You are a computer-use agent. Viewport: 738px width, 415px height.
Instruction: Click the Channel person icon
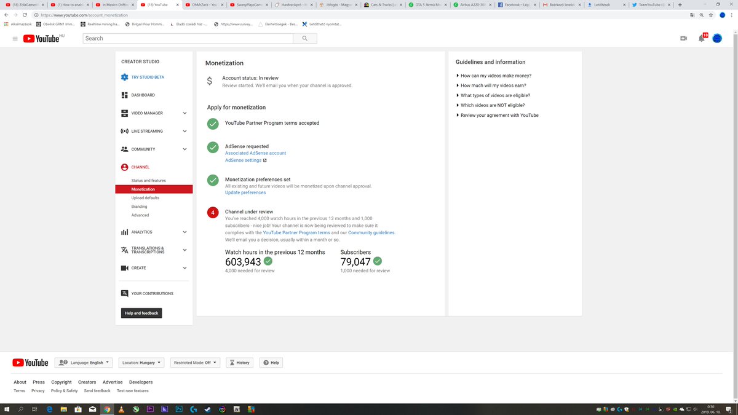pyautogui.click(x=125, y=167)
